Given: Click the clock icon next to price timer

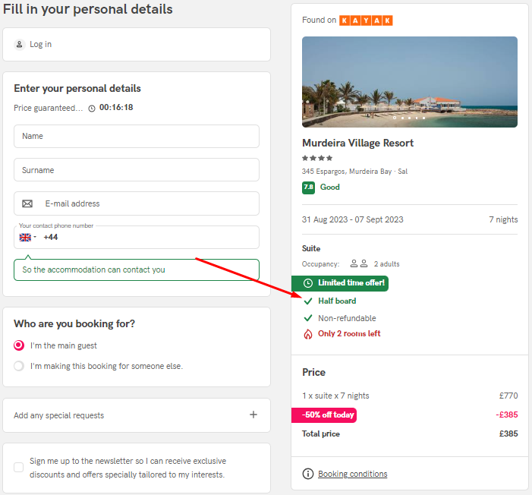Looking at the screenshot, I should coord(92,109).
